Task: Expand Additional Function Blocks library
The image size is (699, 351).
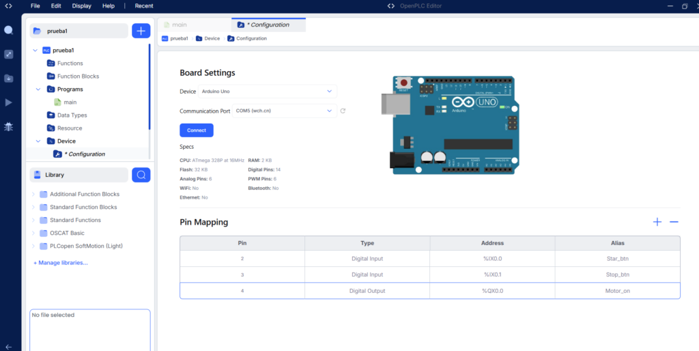Action: [x=33, y=195]
